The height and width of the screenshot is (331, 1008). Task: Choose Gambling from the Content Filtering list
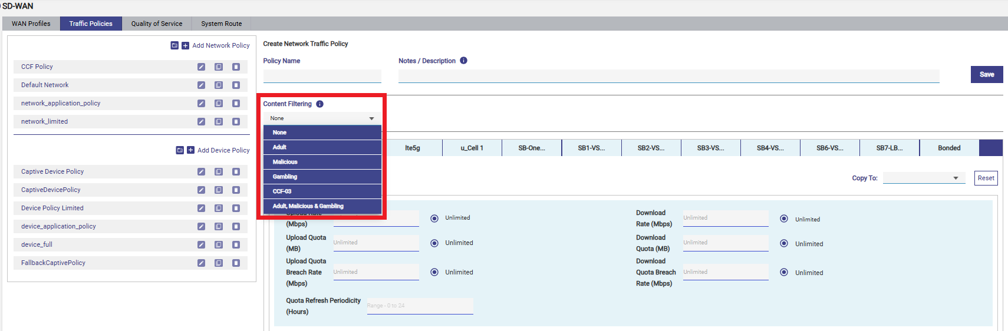[x=322, y=177]
